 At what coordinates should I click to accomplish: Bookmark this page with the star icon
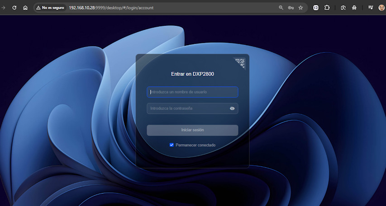tap(300, 8)
